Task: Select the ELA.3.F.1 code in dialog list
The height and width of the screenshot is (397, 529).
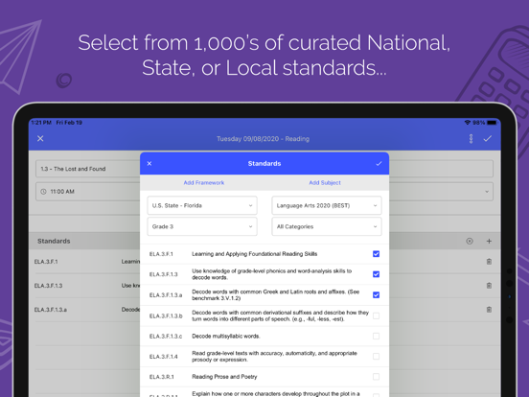Action: 161,254
